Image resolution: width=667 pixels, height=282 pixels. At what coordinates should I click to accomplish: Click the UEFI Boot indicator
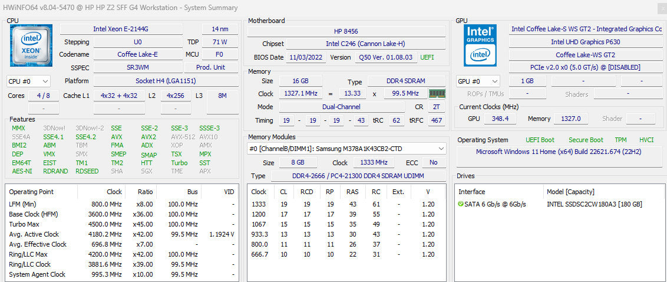[540, 140]
